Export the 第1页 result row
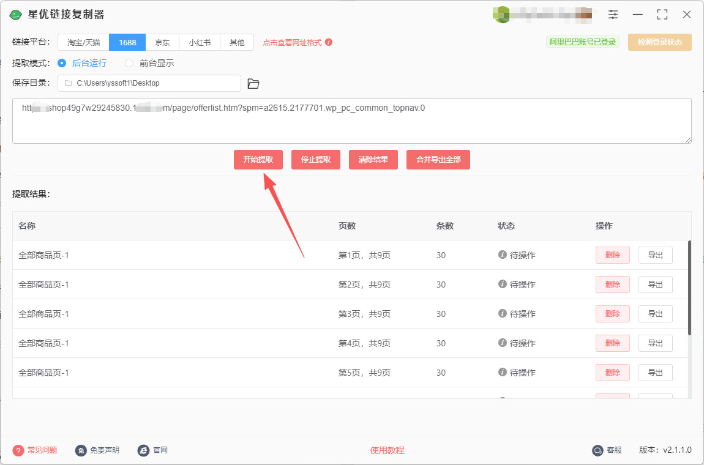Screen dimensions: 704x465 (656, 255)
